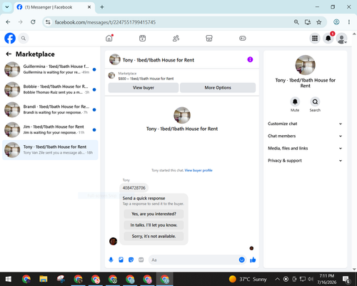Viewport: 357px width, 286px height.
Task: Expand Privacy & support section
Action: coord(305,161)
